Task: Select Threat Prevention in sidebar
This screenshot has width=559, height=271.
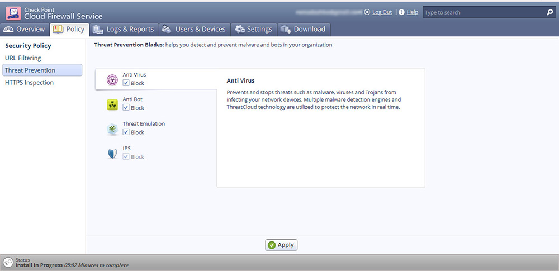Action: (42, 70)
